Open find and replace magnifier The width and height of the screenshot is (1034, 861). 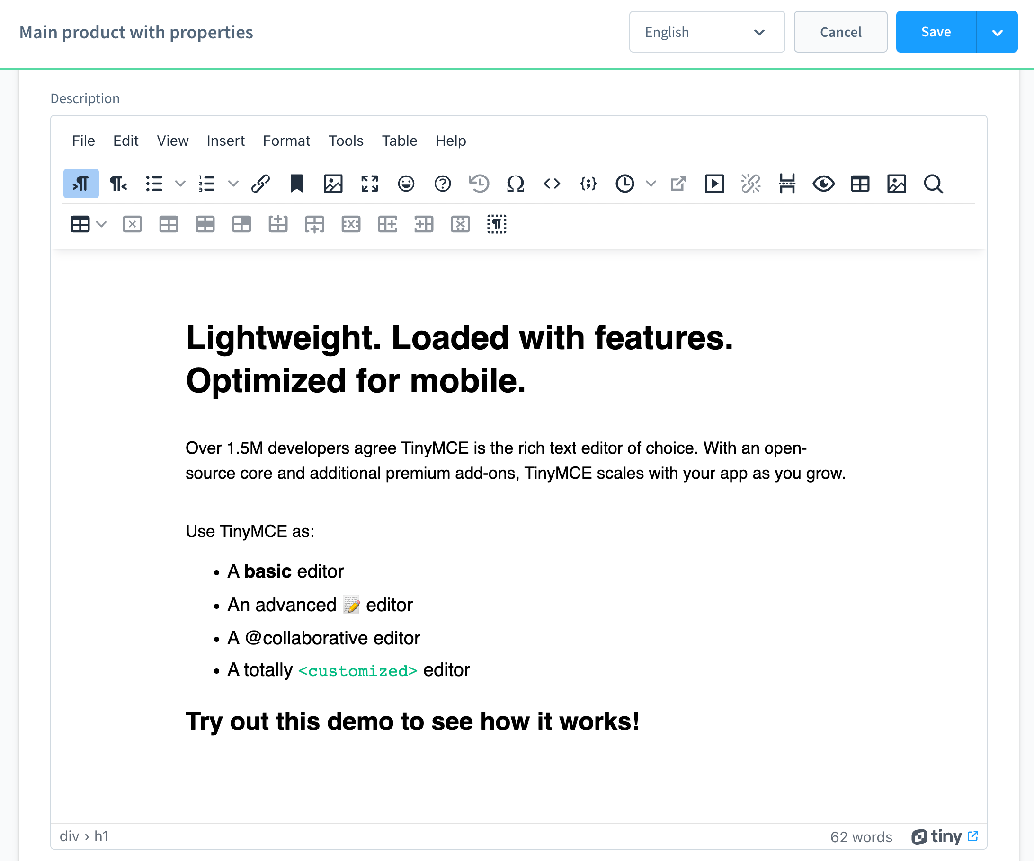click(933, 184)
